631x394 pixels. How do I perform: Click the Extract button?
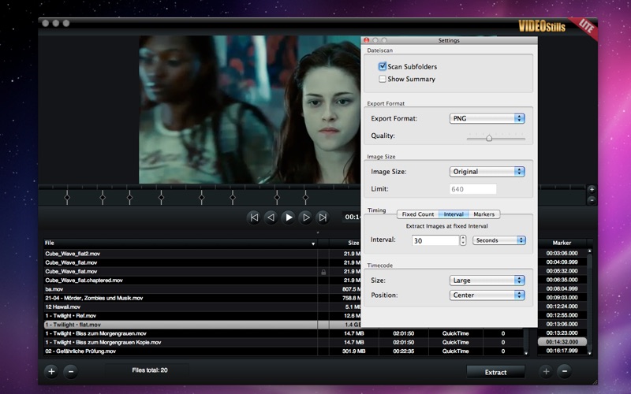pyautogui.click(x=495, y=372)
